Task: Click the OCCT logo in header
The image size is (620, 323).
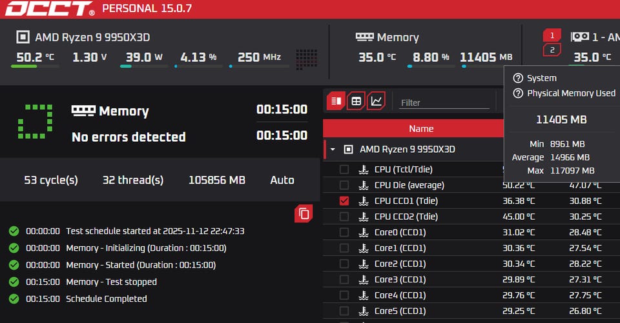Action: [50, 8]
